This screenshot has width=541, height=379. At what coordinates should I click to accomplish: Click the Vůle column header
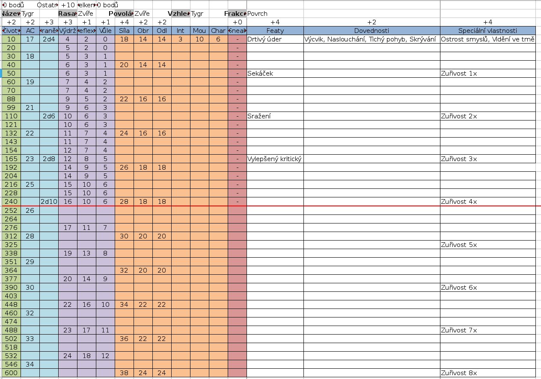point(105,31)
